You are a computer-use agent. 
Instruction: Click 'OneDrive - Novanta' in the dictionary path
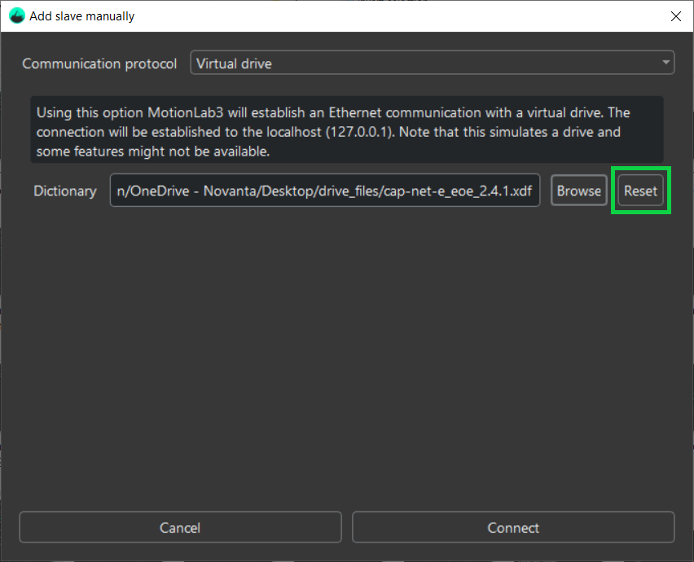point(185,191)
